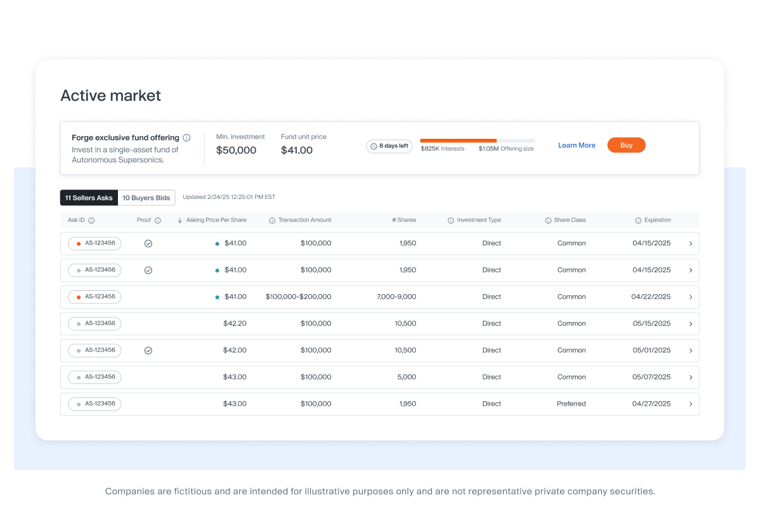Click the offering interest progress bar
761x507 pixels.
click(478, 141)
